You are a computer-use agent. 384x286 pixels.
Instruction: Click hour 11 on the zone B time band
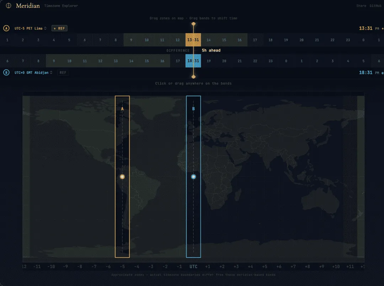pos(85,61)
